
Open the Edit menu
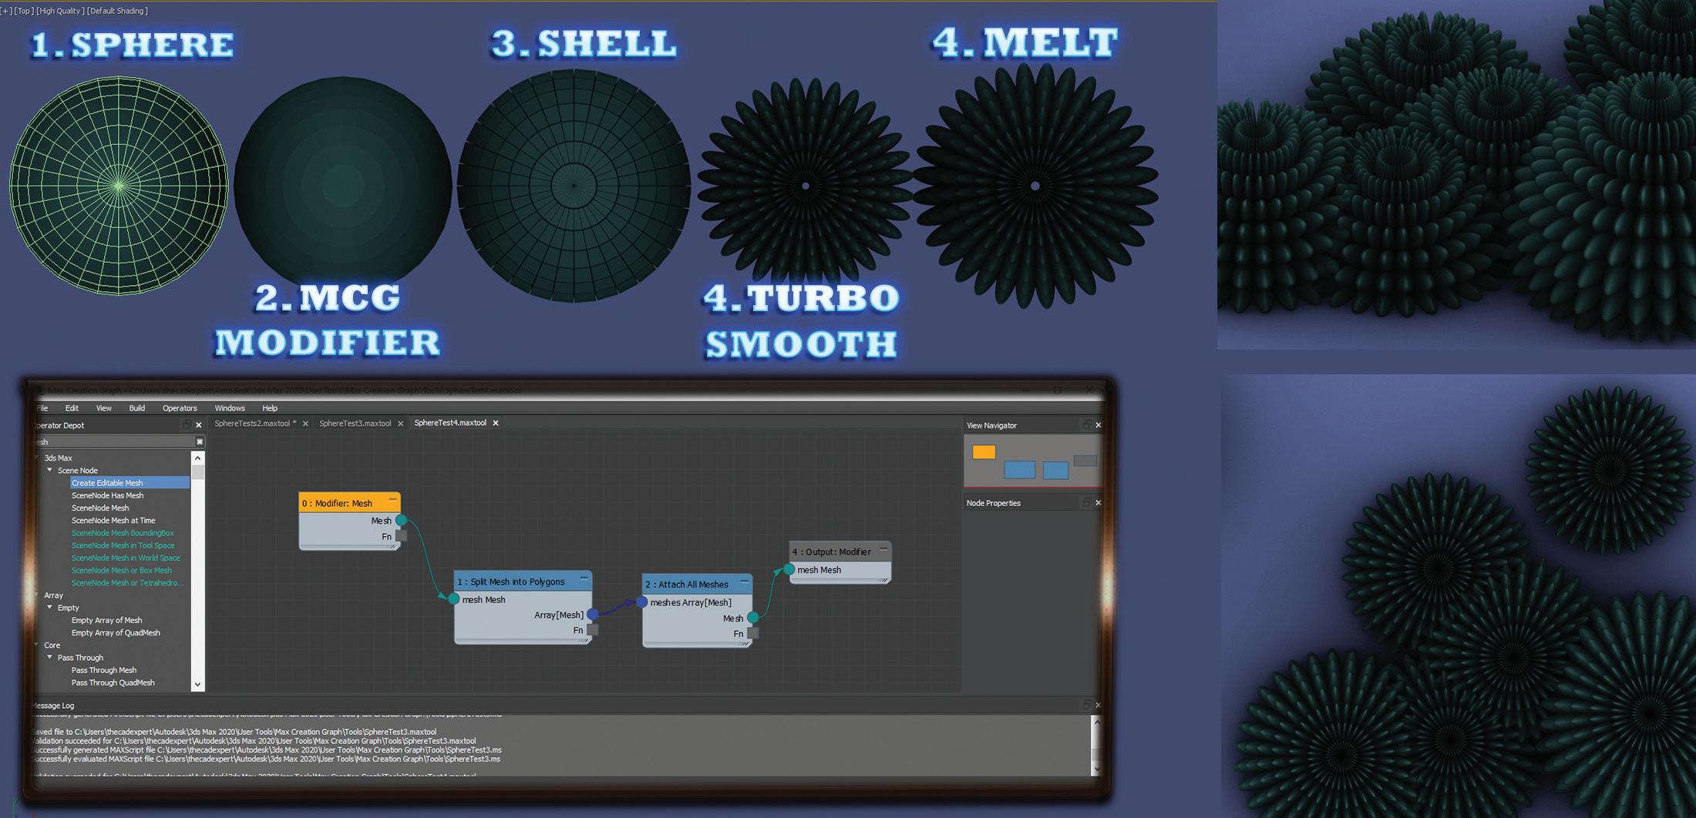[x=72, y=408]
